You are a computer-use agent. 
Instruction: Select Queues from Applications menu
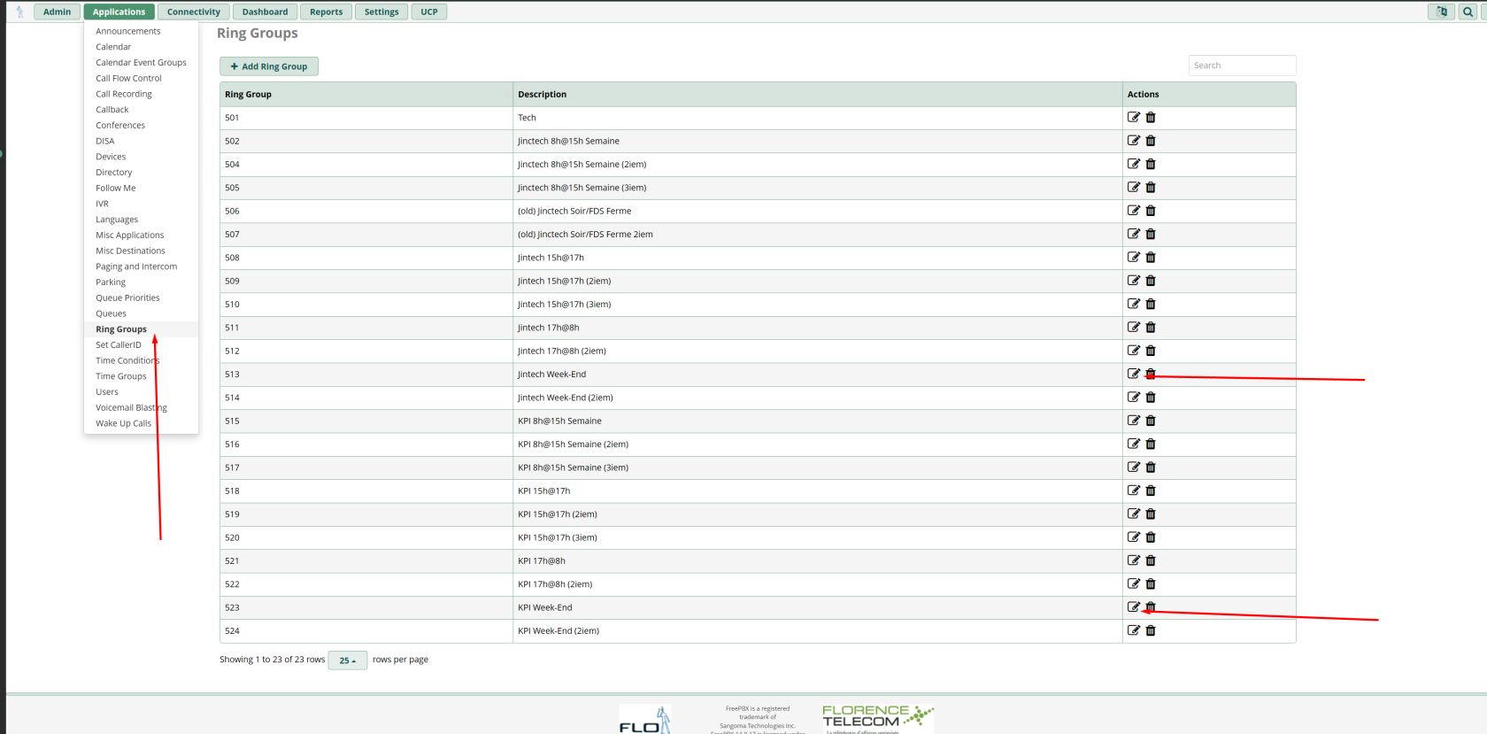click(x=111, y=313)
